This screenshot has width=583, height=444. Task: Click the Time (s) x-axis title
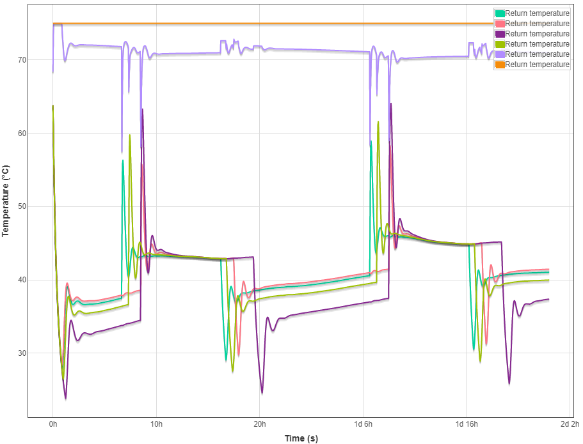click(x=301, y=438)
